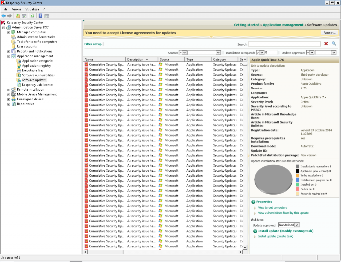
Task: Click the green Properties arrow icon
Action: click(x=253, y=202)
